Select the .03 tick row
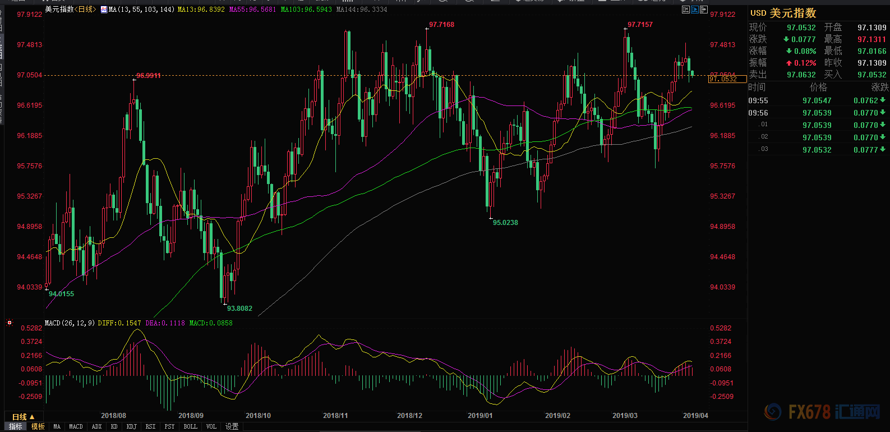The image size is (890, 432). pyautogui.click(x=818, y=150)
